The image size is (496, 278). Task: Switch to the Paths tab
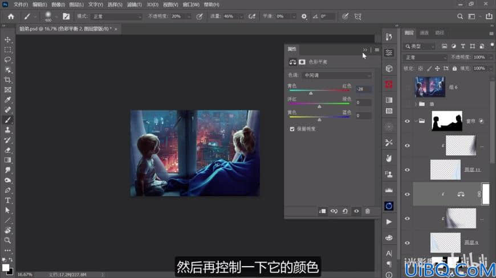click(x=440, y=33)
